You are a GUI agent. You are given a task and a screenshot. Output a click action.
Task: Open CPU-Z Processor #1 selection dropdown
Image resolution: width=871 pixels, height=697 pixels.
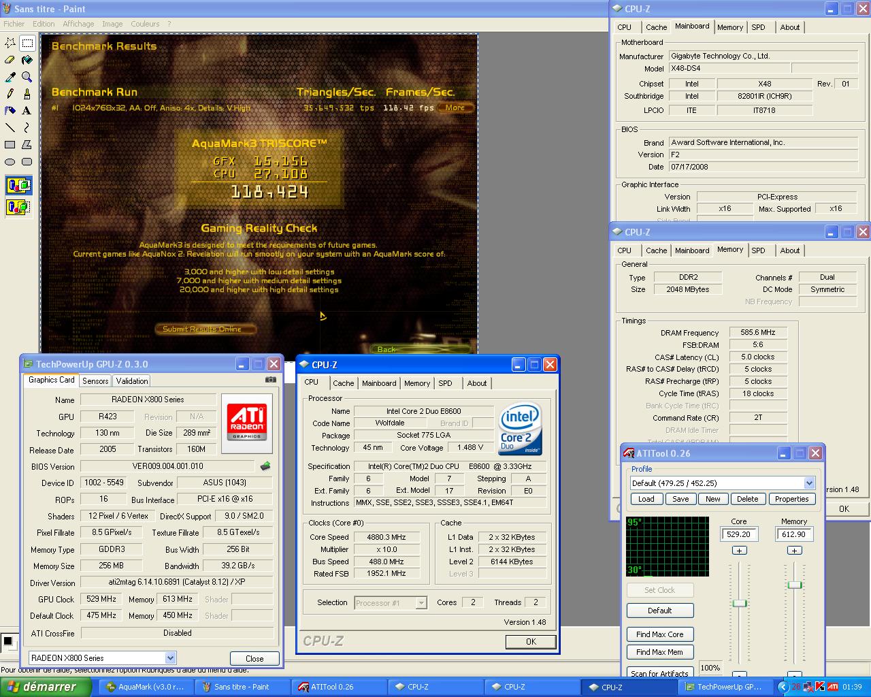point(421,602)
